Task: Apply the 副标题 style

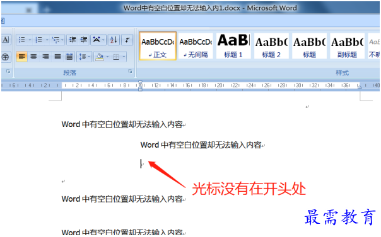Action: pyautogui.click(x=347, y=46)
